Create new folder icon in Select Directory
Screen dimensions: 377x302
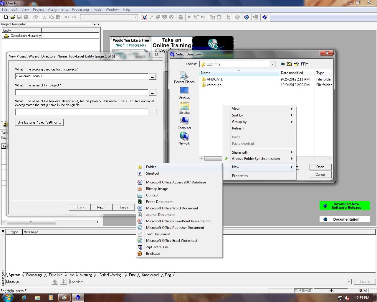click(x=296, y=64)
